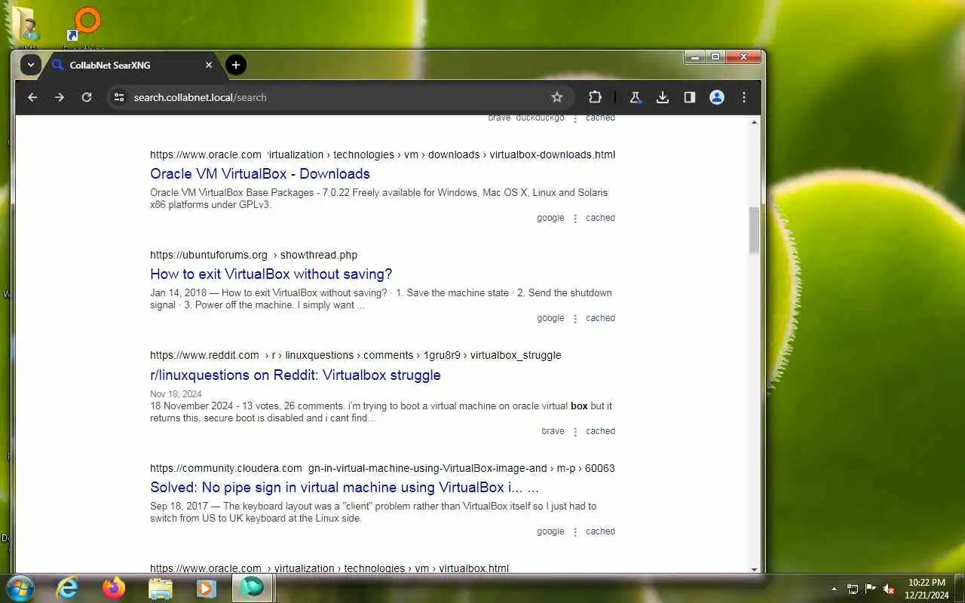965x603 pixels.
Task: Open cached link for Reddit result
Action: [x=601, y=431]
